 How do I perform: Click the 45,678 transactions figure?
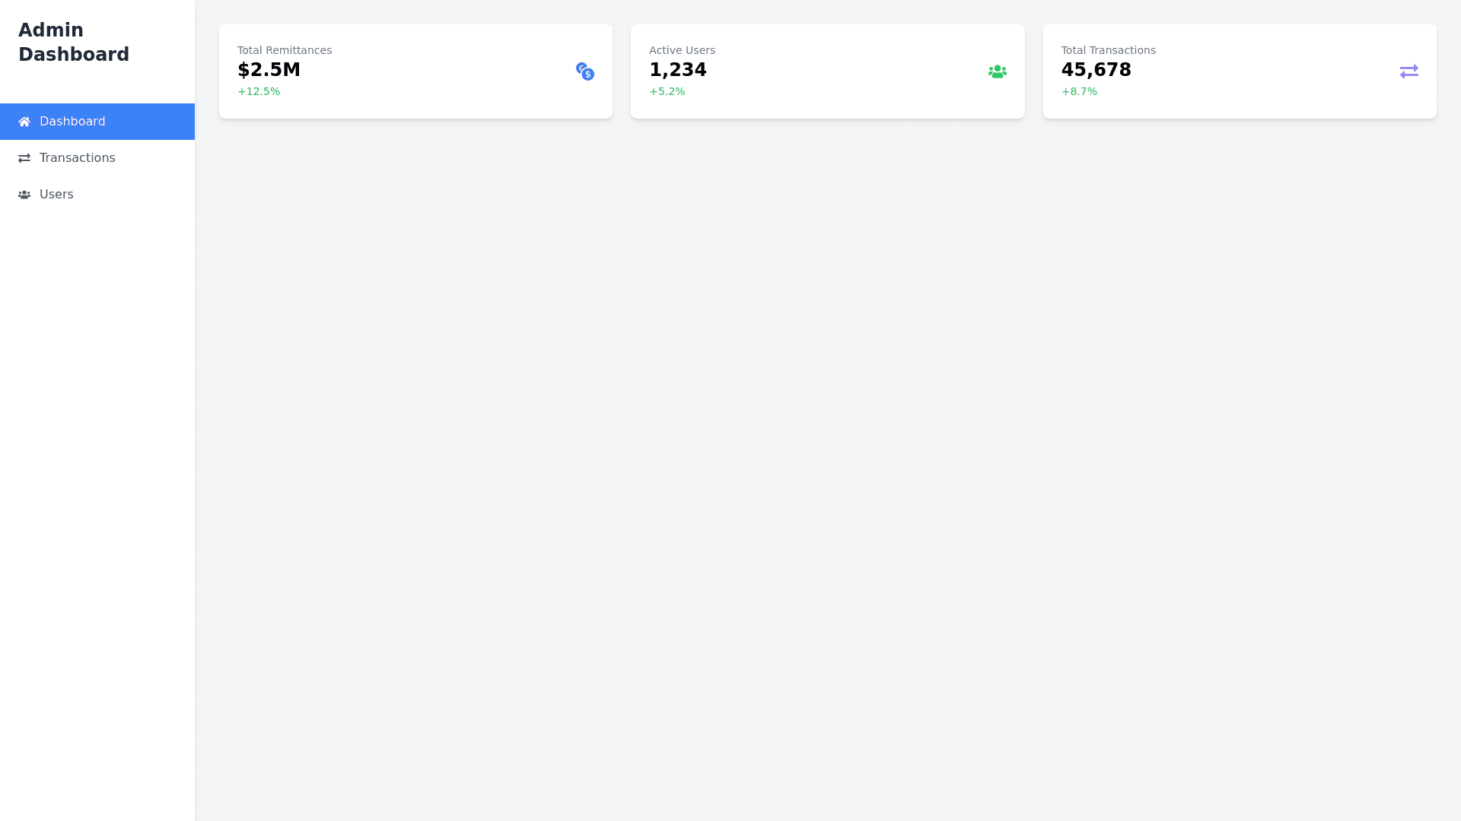click(1096, 70)
